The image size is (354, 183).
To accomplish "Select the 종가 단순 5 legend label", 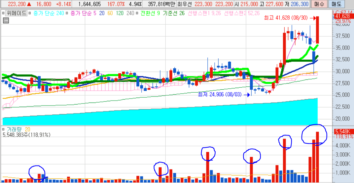I will pyautogui.click(x=83, y=14).
